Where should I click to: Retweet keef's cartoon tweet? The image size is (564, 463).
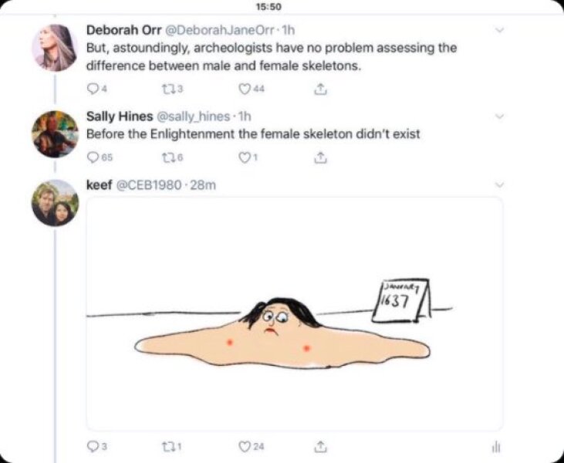tap(167, 447)
